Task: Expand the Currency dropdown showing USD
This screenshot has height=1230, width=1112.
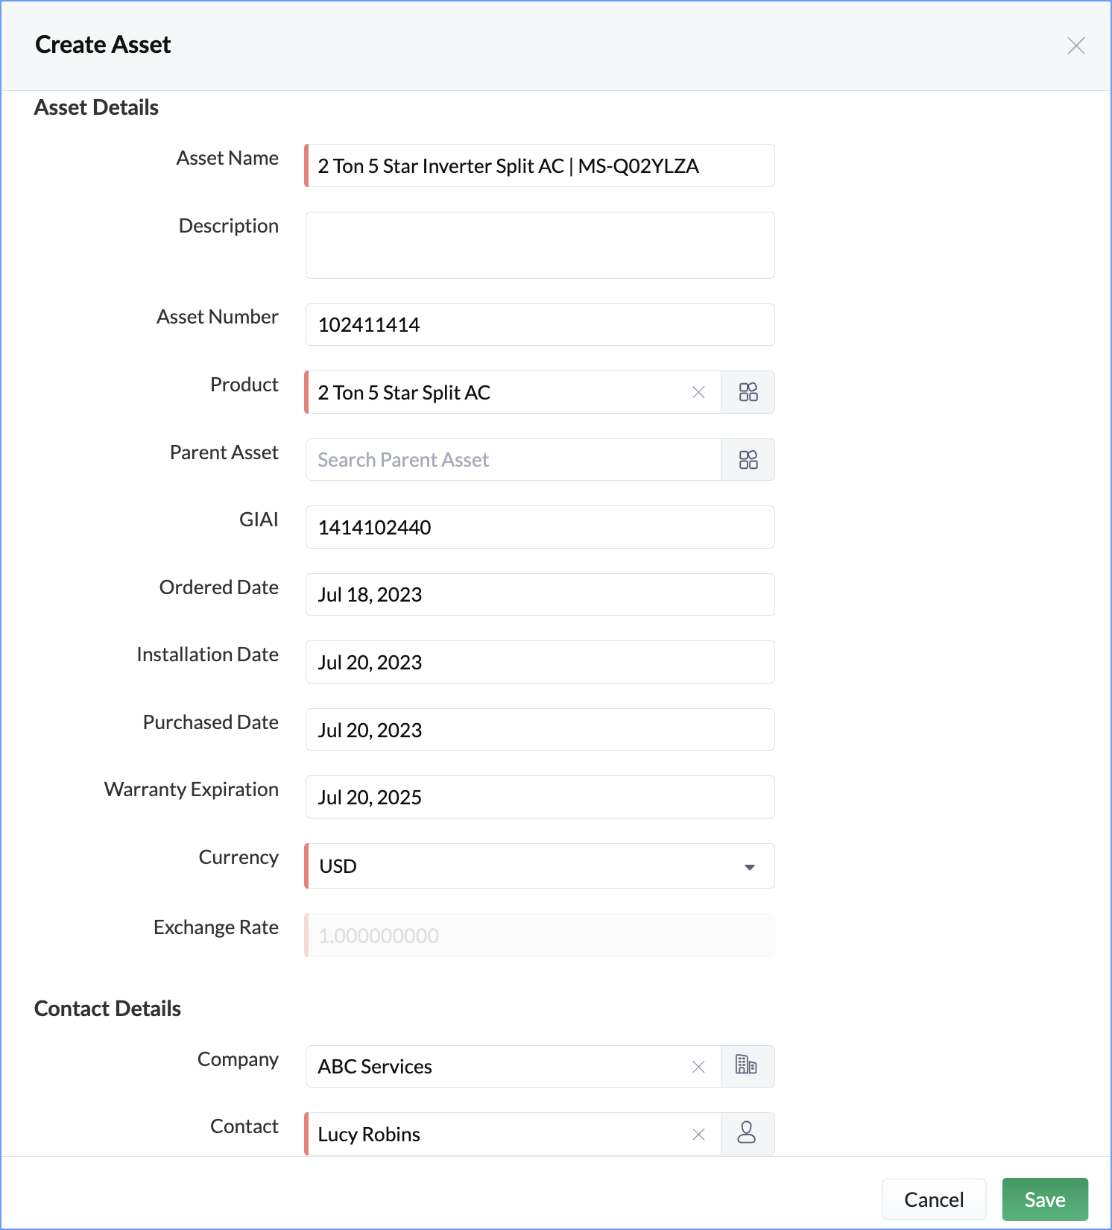Action: [x=540, y=866]
